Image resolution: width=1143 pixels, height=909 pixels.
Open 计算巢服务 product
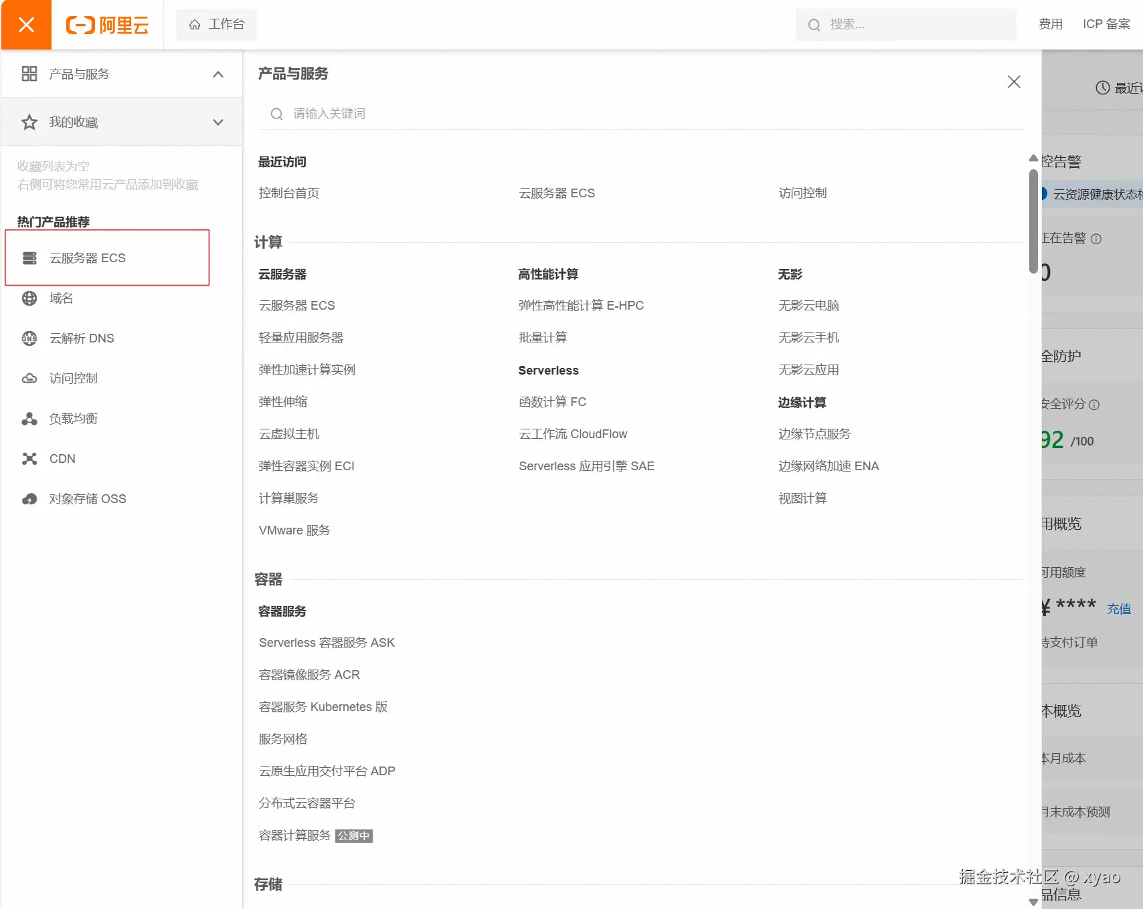[x=289, y=498]
